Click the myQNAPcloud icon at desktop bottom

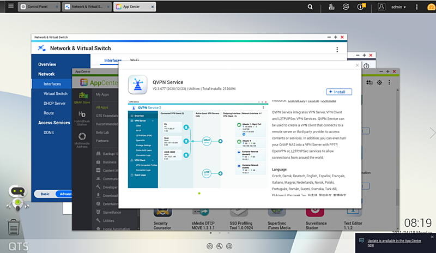[210, 246]
